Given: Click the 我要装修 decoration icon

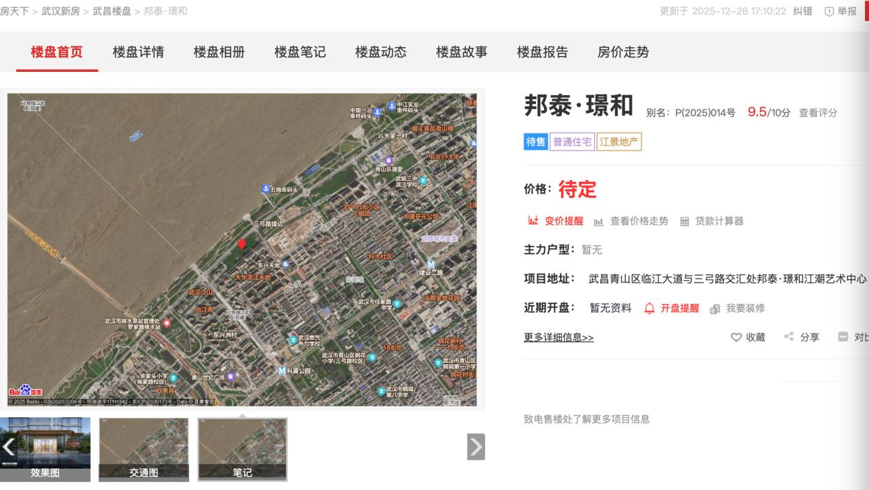Looking at the screenshot, I should tap(715, 309).
